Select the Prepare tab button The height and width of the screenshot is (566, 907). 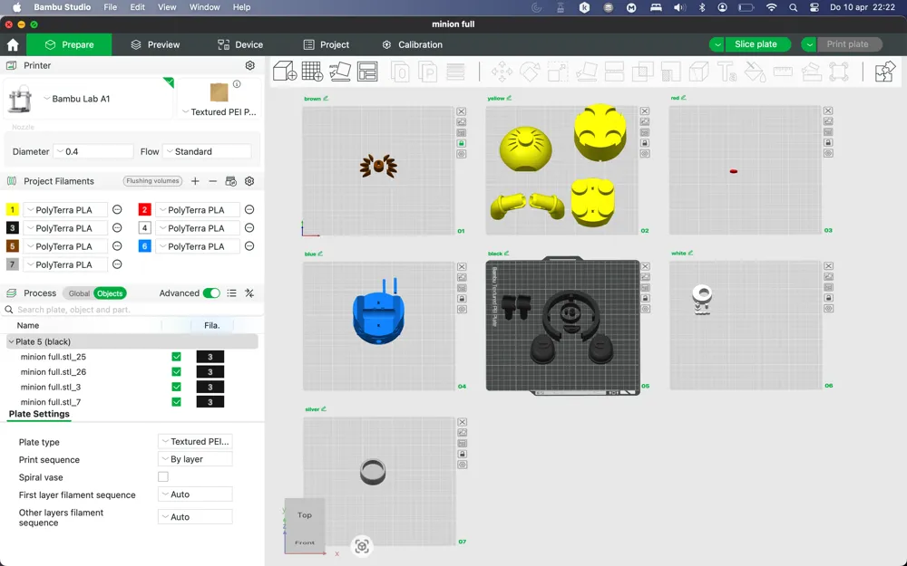coord(70,44)
